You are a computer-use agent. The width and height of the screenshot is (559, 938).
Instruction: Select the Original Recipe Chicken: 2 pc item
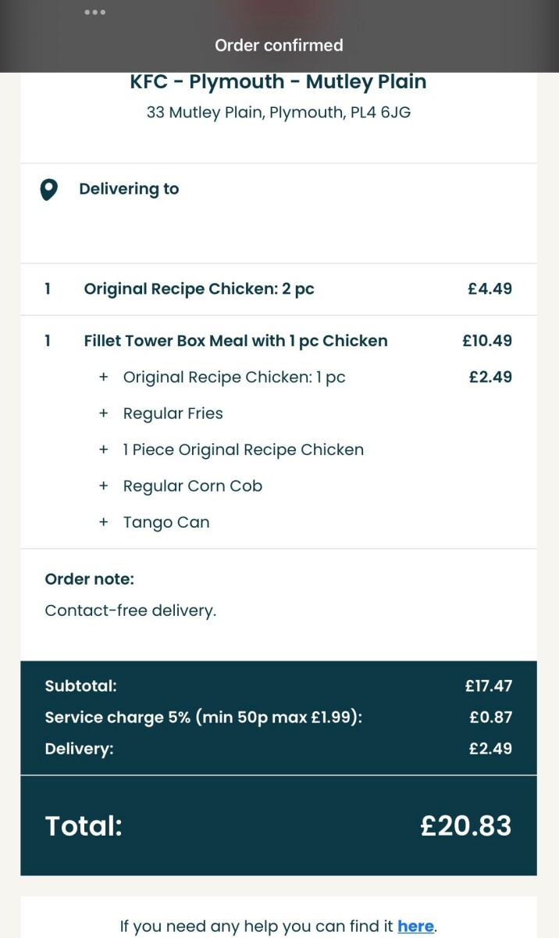[x=199, y=289]
